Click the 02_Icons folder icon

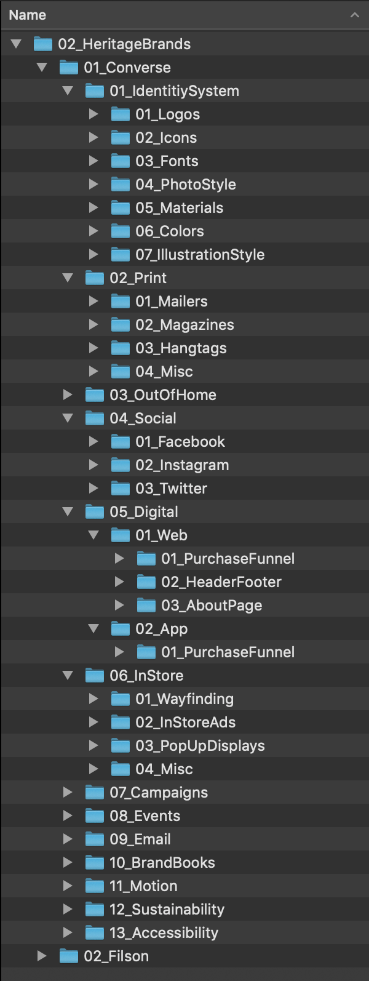tap(121, 137)
